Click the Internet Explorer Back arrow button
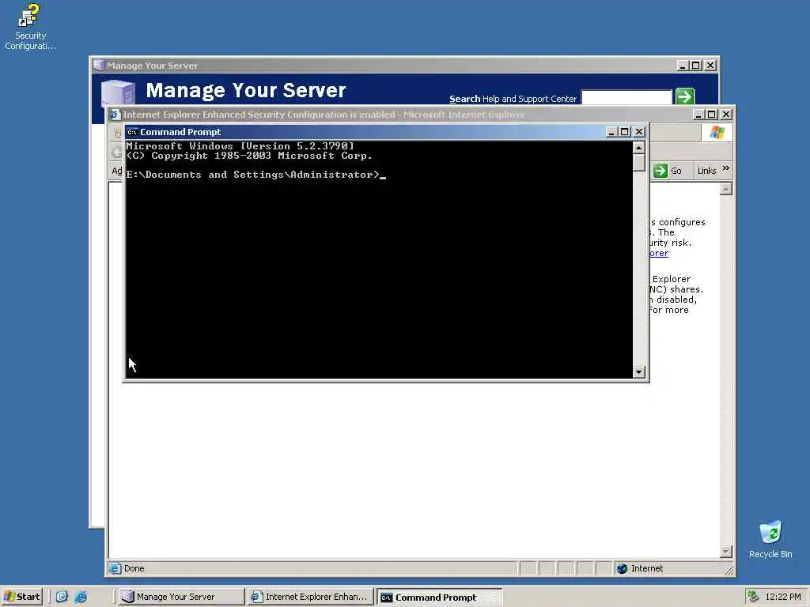 click(x=117, y=153)
